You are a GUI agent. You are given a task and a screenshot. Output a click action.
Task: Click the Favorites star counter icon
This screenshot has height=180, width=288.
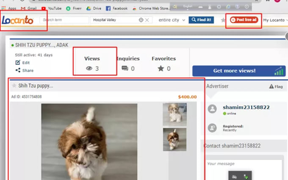coord(161,68)
